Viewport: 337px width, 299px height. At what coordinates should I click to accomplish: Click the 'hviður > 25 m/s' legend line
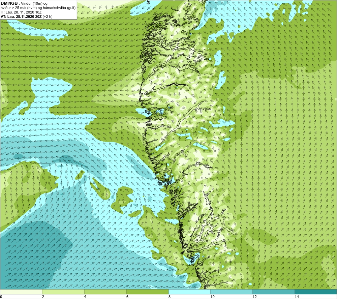[x=38, y=8]
